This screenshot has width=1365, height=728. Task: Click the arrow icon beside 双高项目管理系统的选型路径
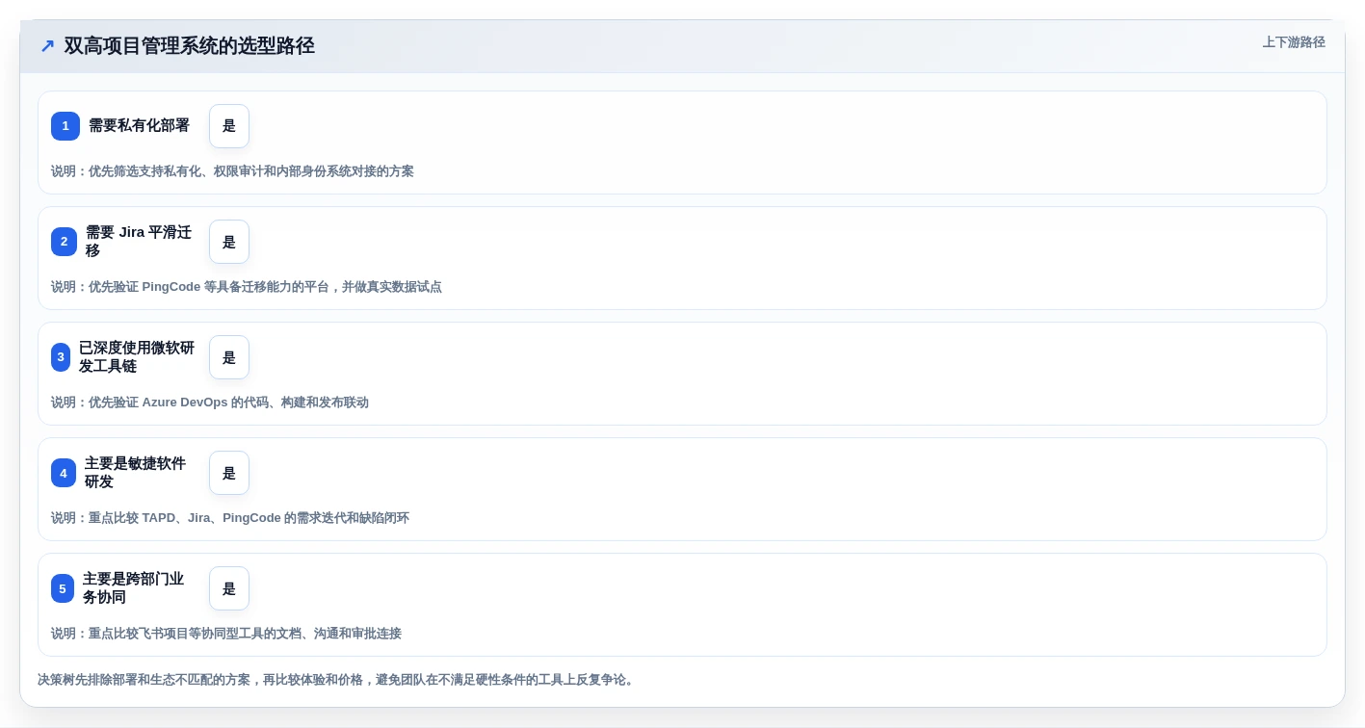[47, 46]
